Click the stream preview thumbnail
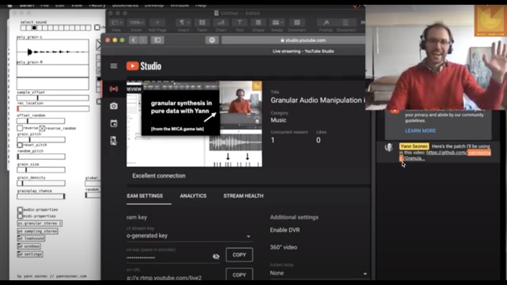The height and width of the screenshot is (285, 507). [194, 124]
